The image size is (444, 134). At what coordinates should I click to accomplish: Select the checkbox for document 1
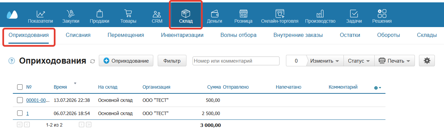20,113
